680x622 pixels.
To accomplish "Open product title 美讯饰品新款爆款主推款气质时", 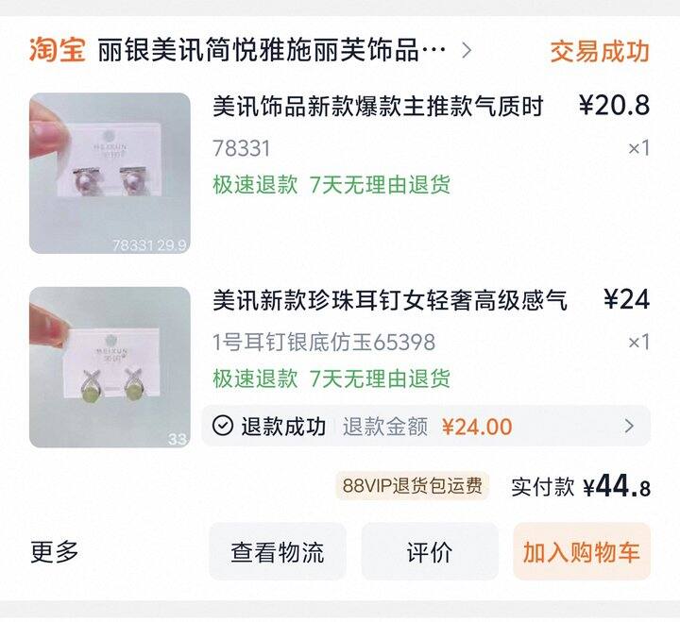I will coord(378,107).
